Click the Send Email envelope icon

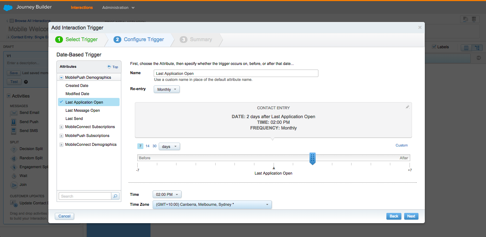coord(14,113)
